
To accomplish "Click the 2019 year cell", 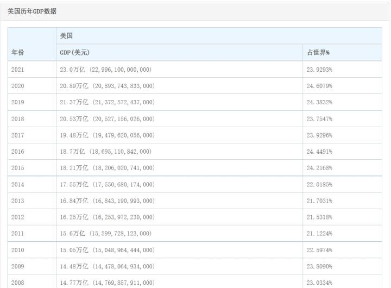I will click(17, 102).
